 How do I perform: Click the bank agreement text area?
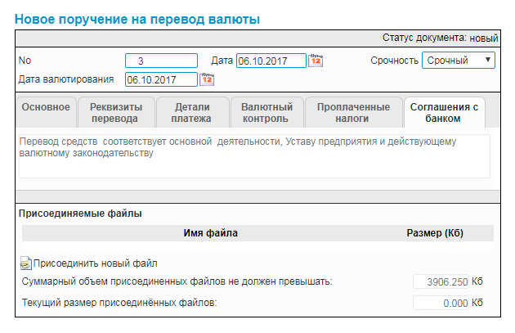click(x=254, y=156)
